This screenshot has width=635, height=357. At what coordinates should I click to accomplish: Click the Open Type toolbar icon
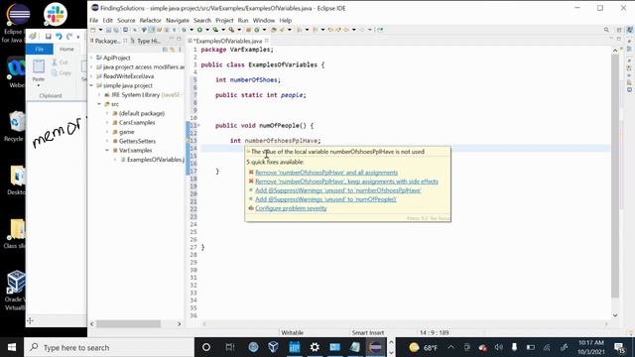tap(274, 30)
